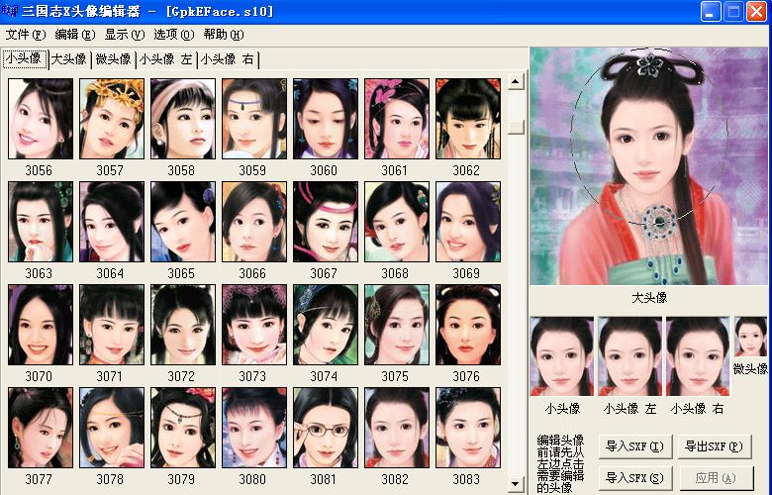
Task: Expand the 选项(O) menu
Action: click(173, 34)
